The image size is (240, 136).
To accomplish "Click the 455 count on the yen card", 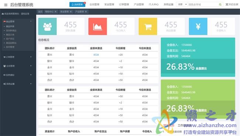I will pyautogui.click(x=221, y=25).
